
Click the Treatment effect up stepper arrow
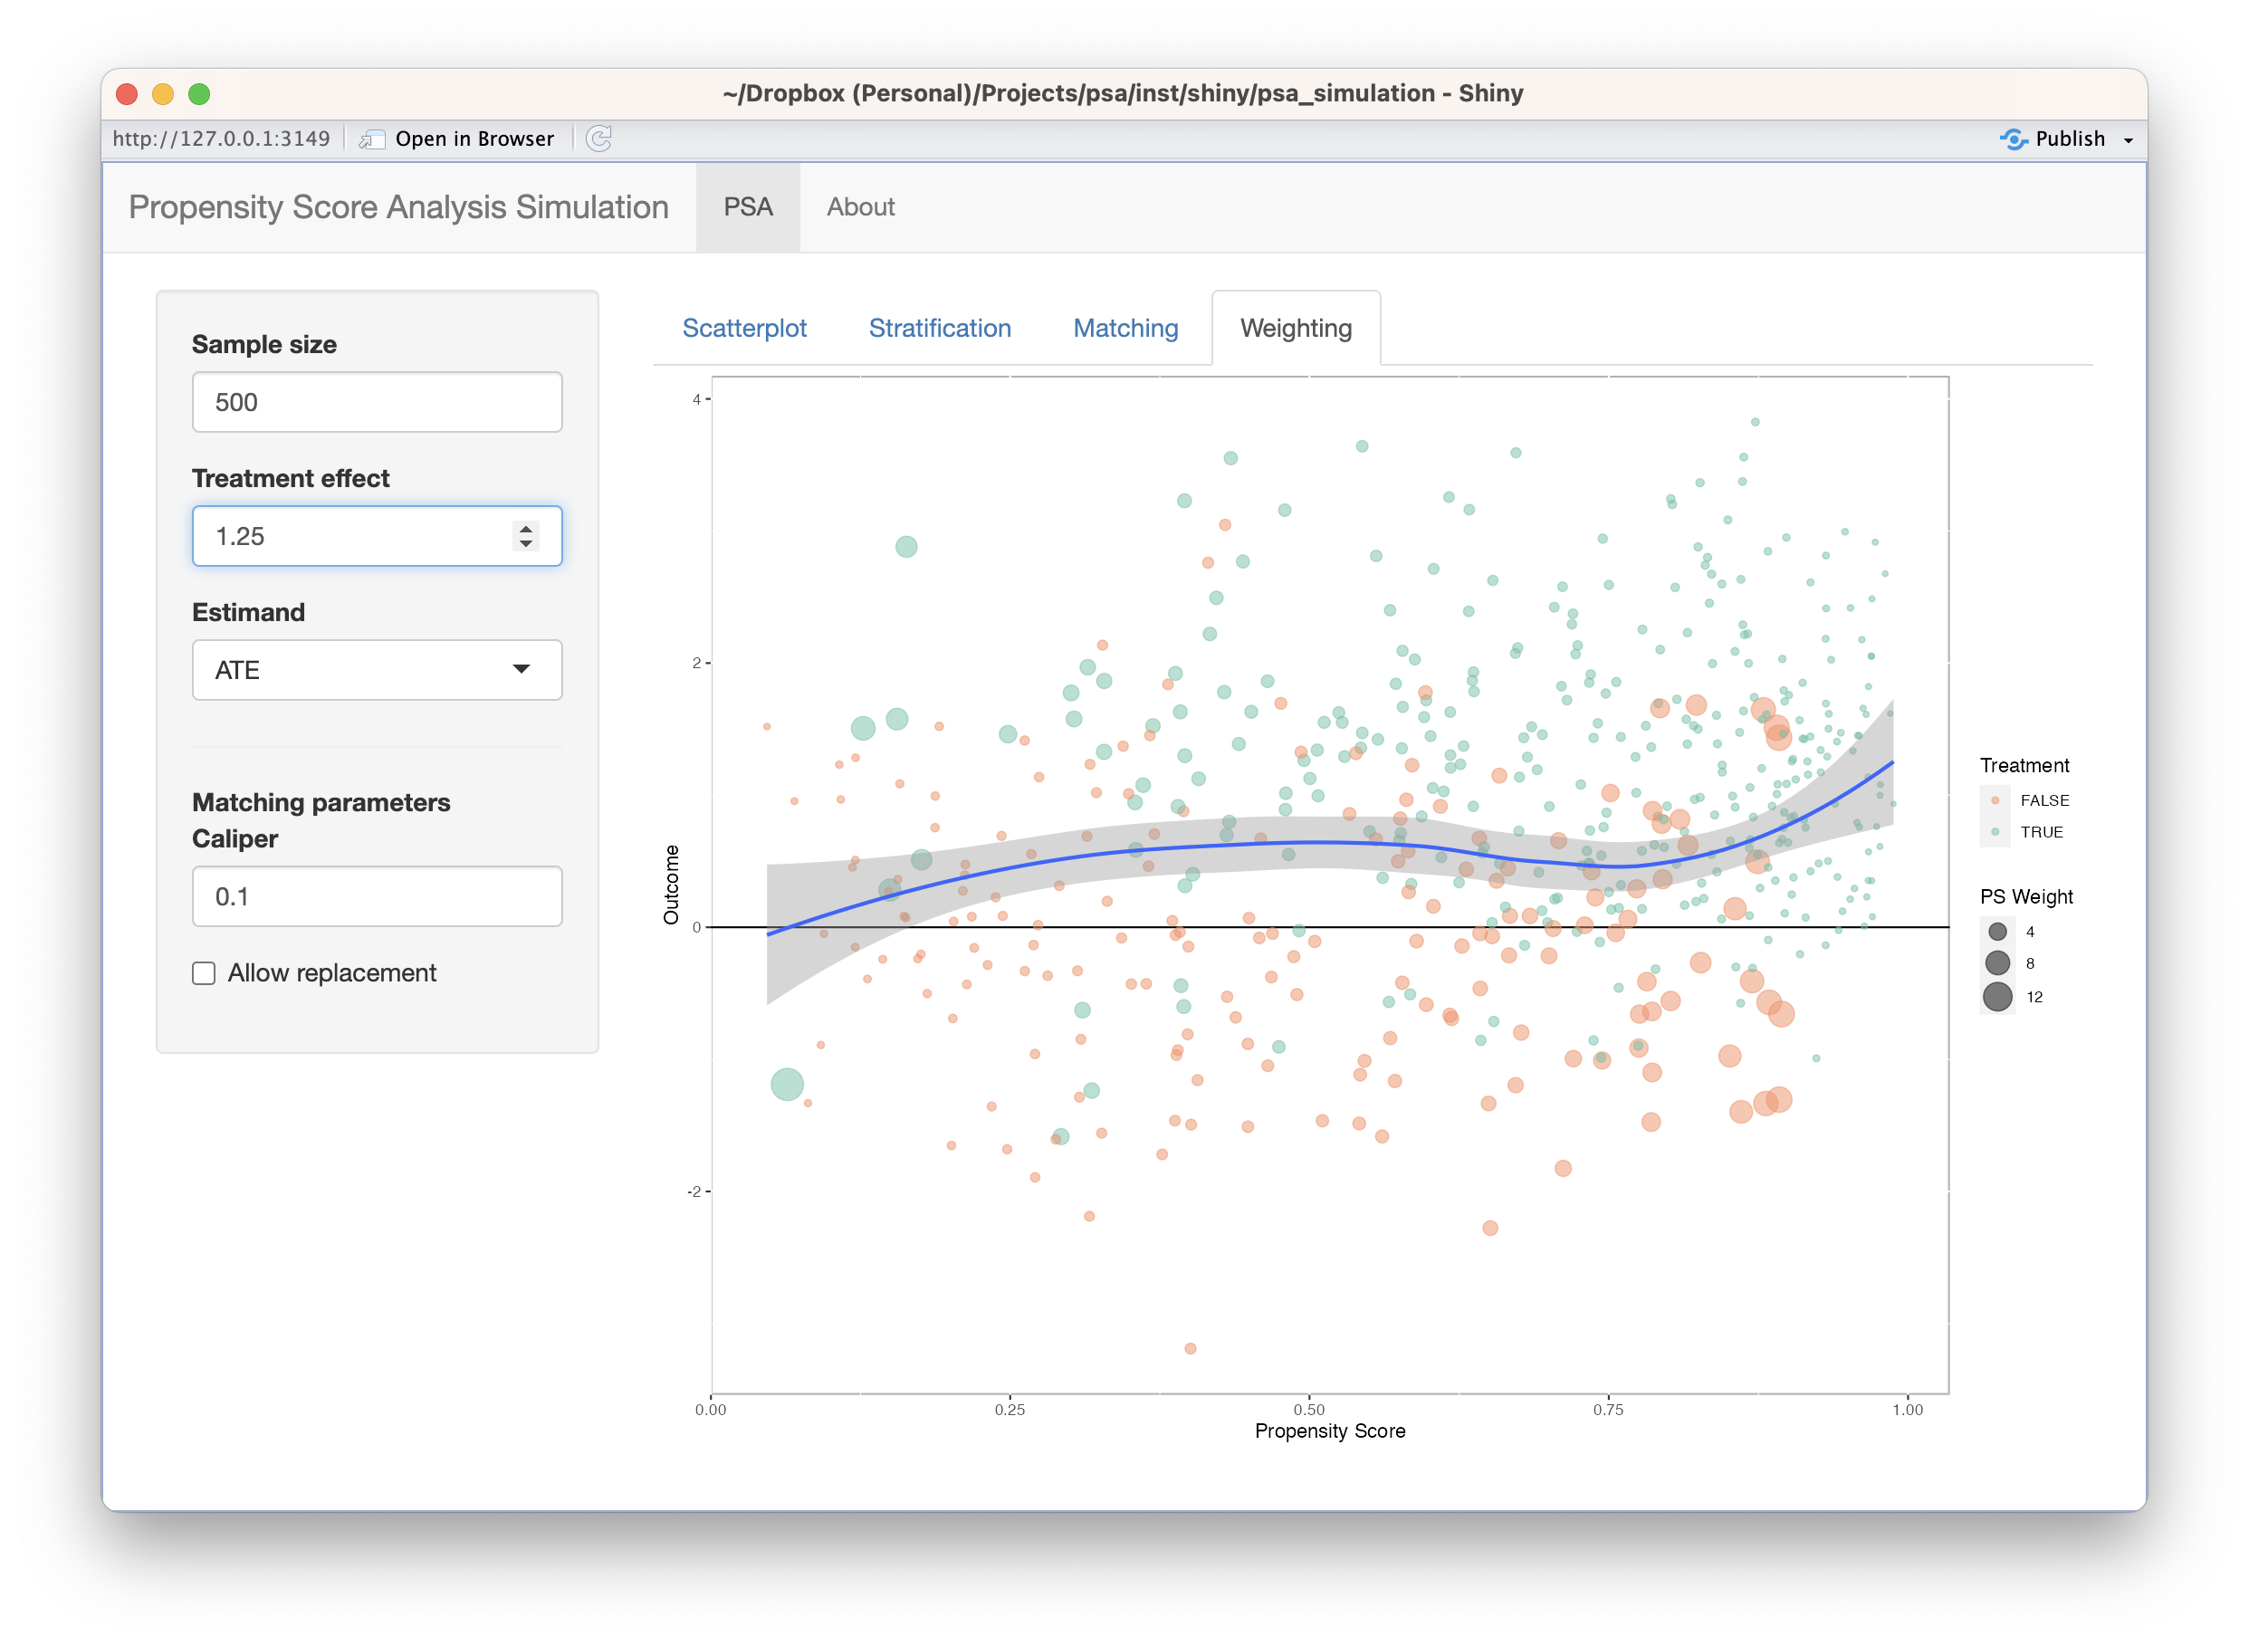(x=526, y=528)
